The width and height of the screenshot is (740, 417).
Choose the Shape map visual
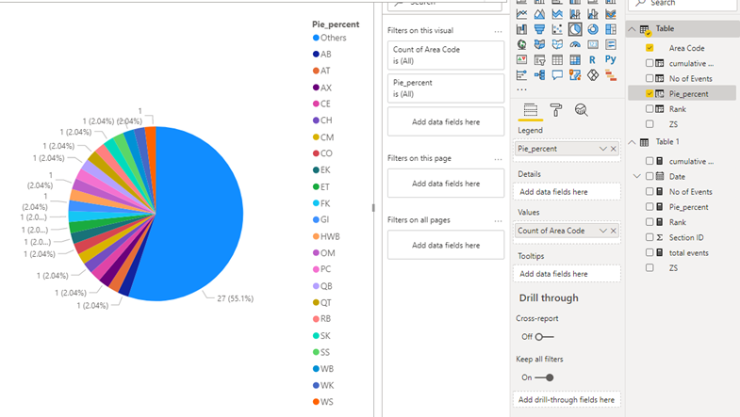(557, 45)
